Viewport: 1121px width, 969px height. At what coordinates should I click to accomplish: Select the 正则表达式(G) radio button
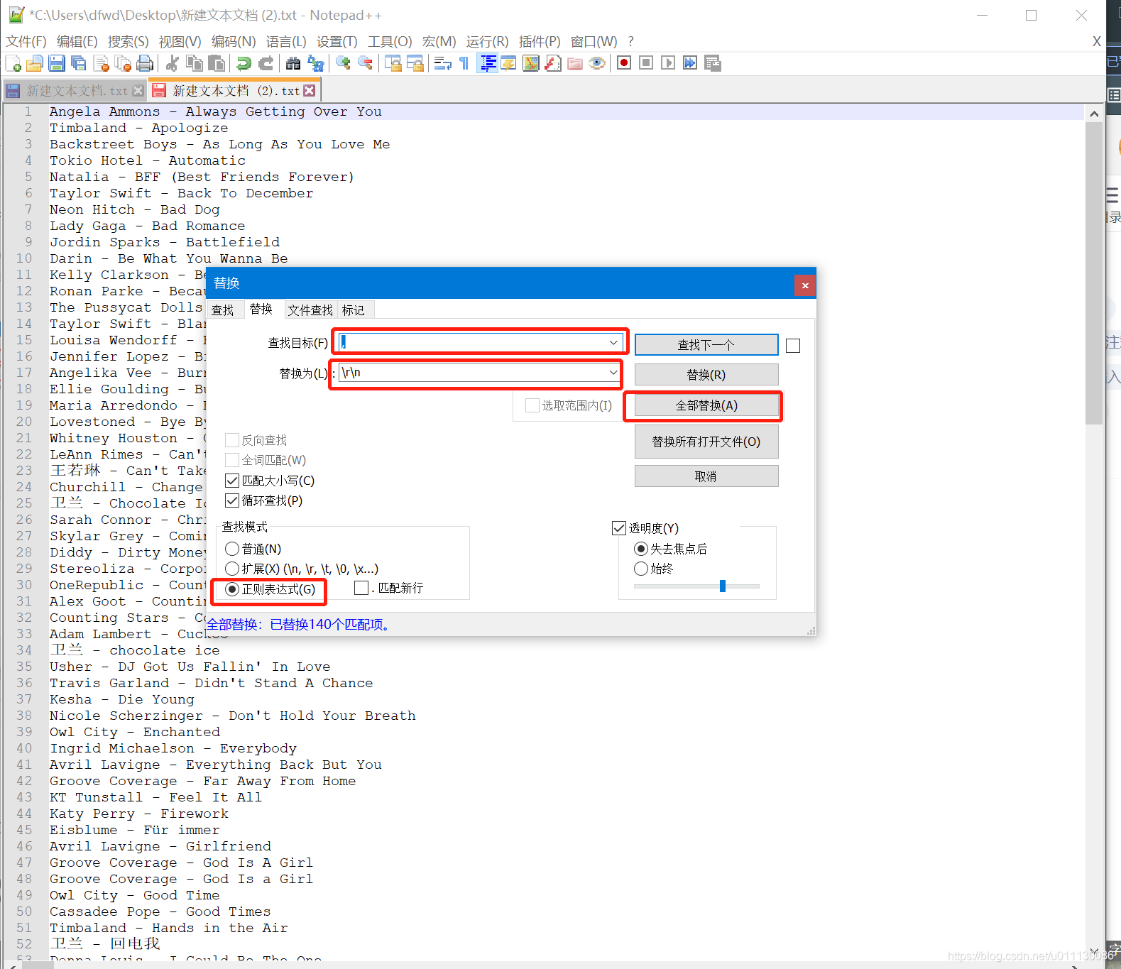click(232, 589)
